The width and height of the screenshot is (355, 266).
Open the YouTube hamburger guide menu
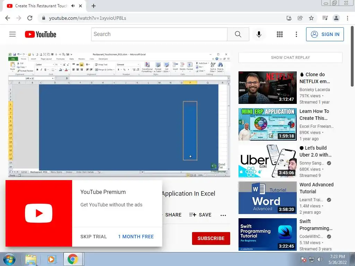[12, 34]
